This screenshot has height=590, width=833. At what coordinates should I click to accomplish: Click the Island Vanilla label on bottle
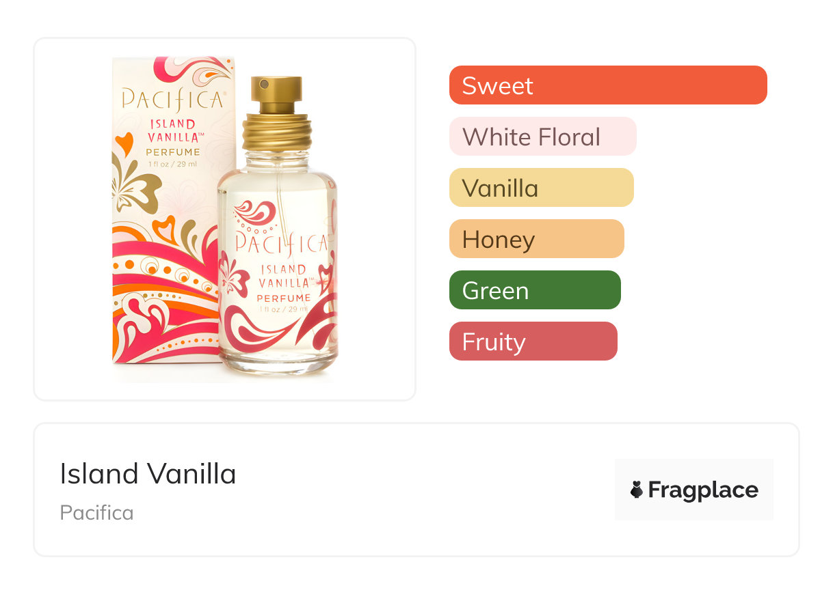tap(284, 276)
